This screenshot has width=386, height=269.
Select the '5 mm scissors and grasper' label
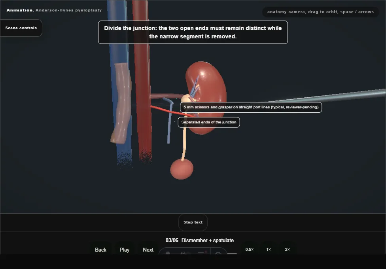click(251, 108)
